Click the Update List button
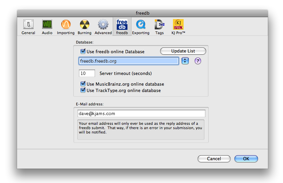283x183 pixels. point(183,51)
